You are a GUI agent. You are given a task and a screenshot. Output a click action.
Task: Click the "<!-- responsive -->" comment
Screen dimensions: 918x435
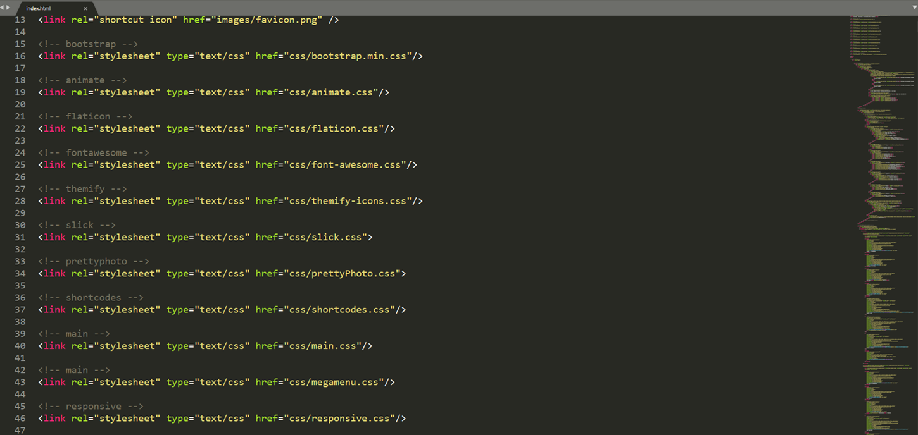pos(91,407)
